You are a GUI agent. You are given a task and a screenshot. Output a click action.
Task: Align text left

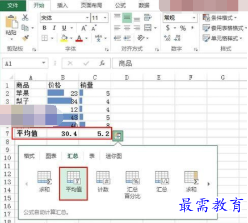click(117, 28)
